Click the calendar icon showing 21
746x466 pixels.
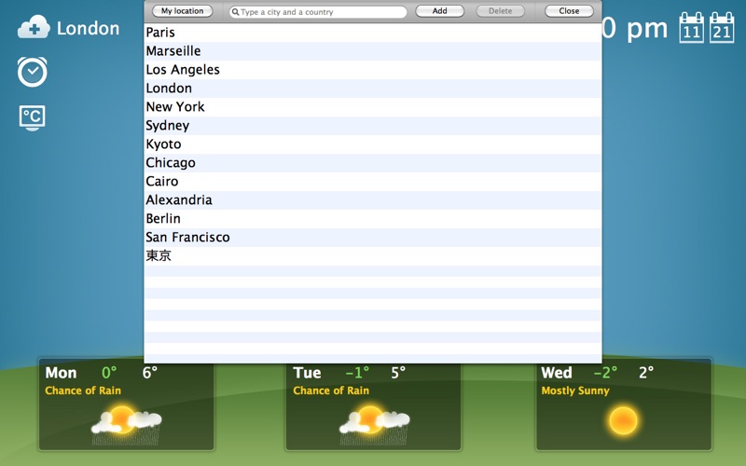coord(722,28)
